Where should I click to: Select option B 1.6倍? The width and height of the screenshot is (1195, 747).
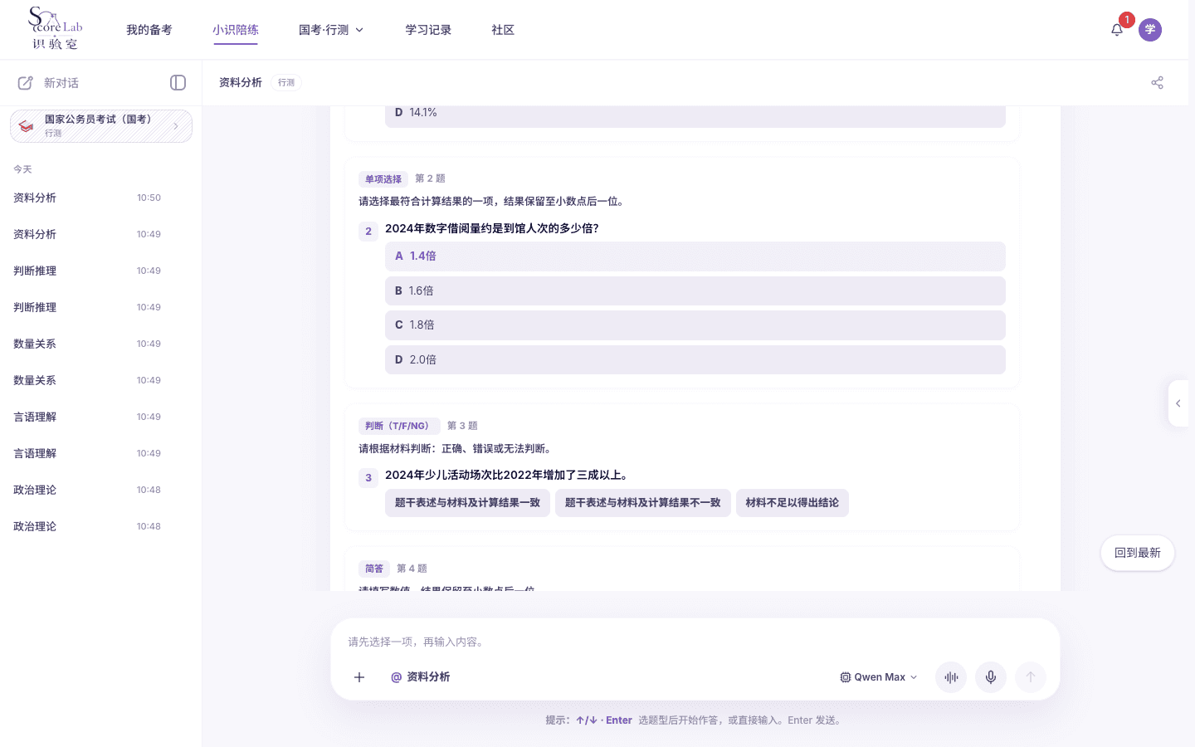click(x=695, y=291)
